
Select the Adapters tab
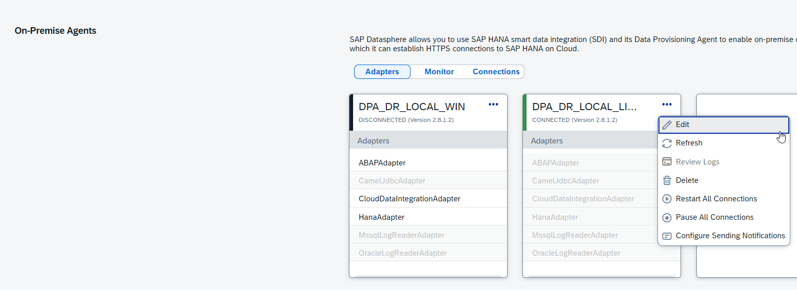[x=382, y=72]
